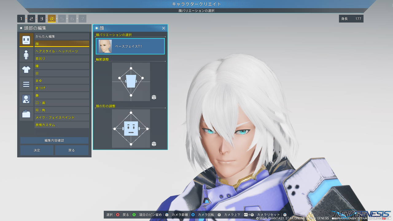Open メイク・フェイスペイント menu item

(x=62, y=118)
